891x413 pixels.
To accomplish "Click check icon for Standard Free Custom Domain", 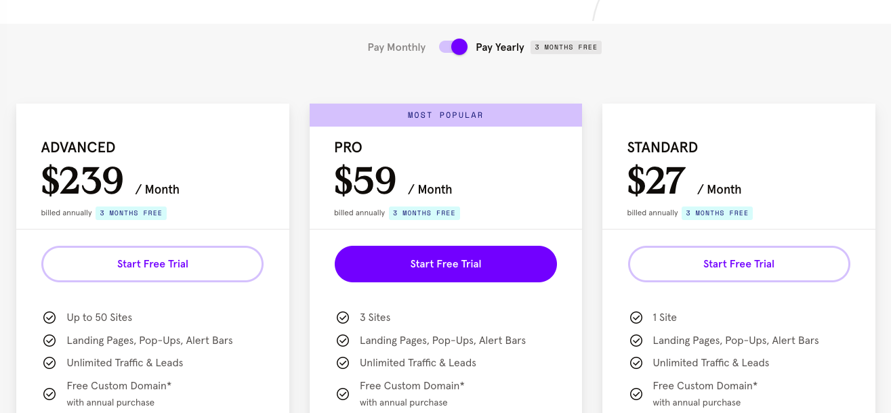I will [636, 394].
